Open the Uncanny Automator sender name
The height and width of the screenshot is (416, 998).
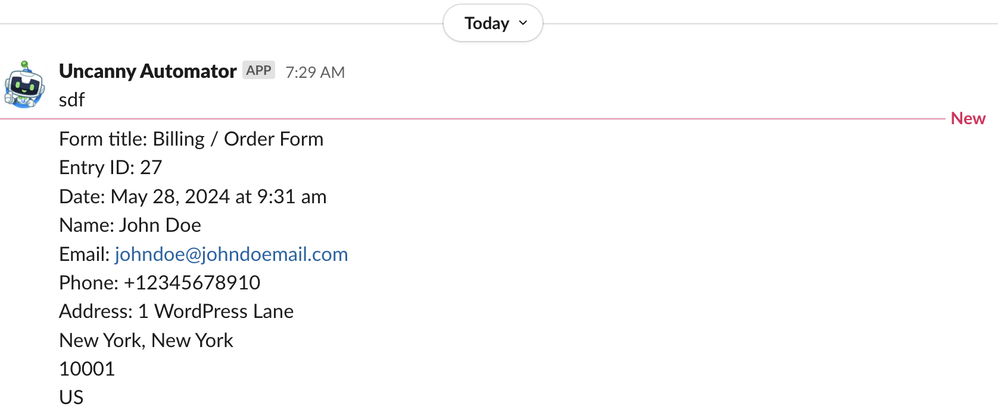point(148,71)
